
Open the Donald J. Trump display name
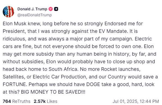[x=32, y=9]
